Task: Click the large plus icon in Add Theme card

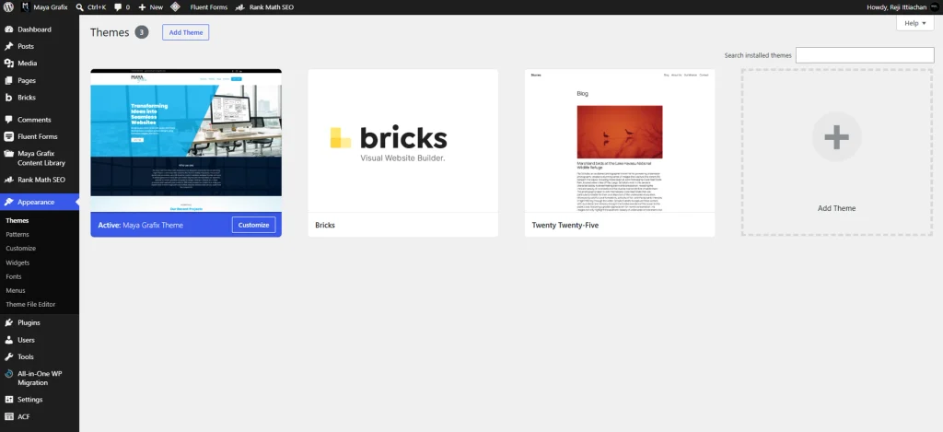Action: (836, 137)
